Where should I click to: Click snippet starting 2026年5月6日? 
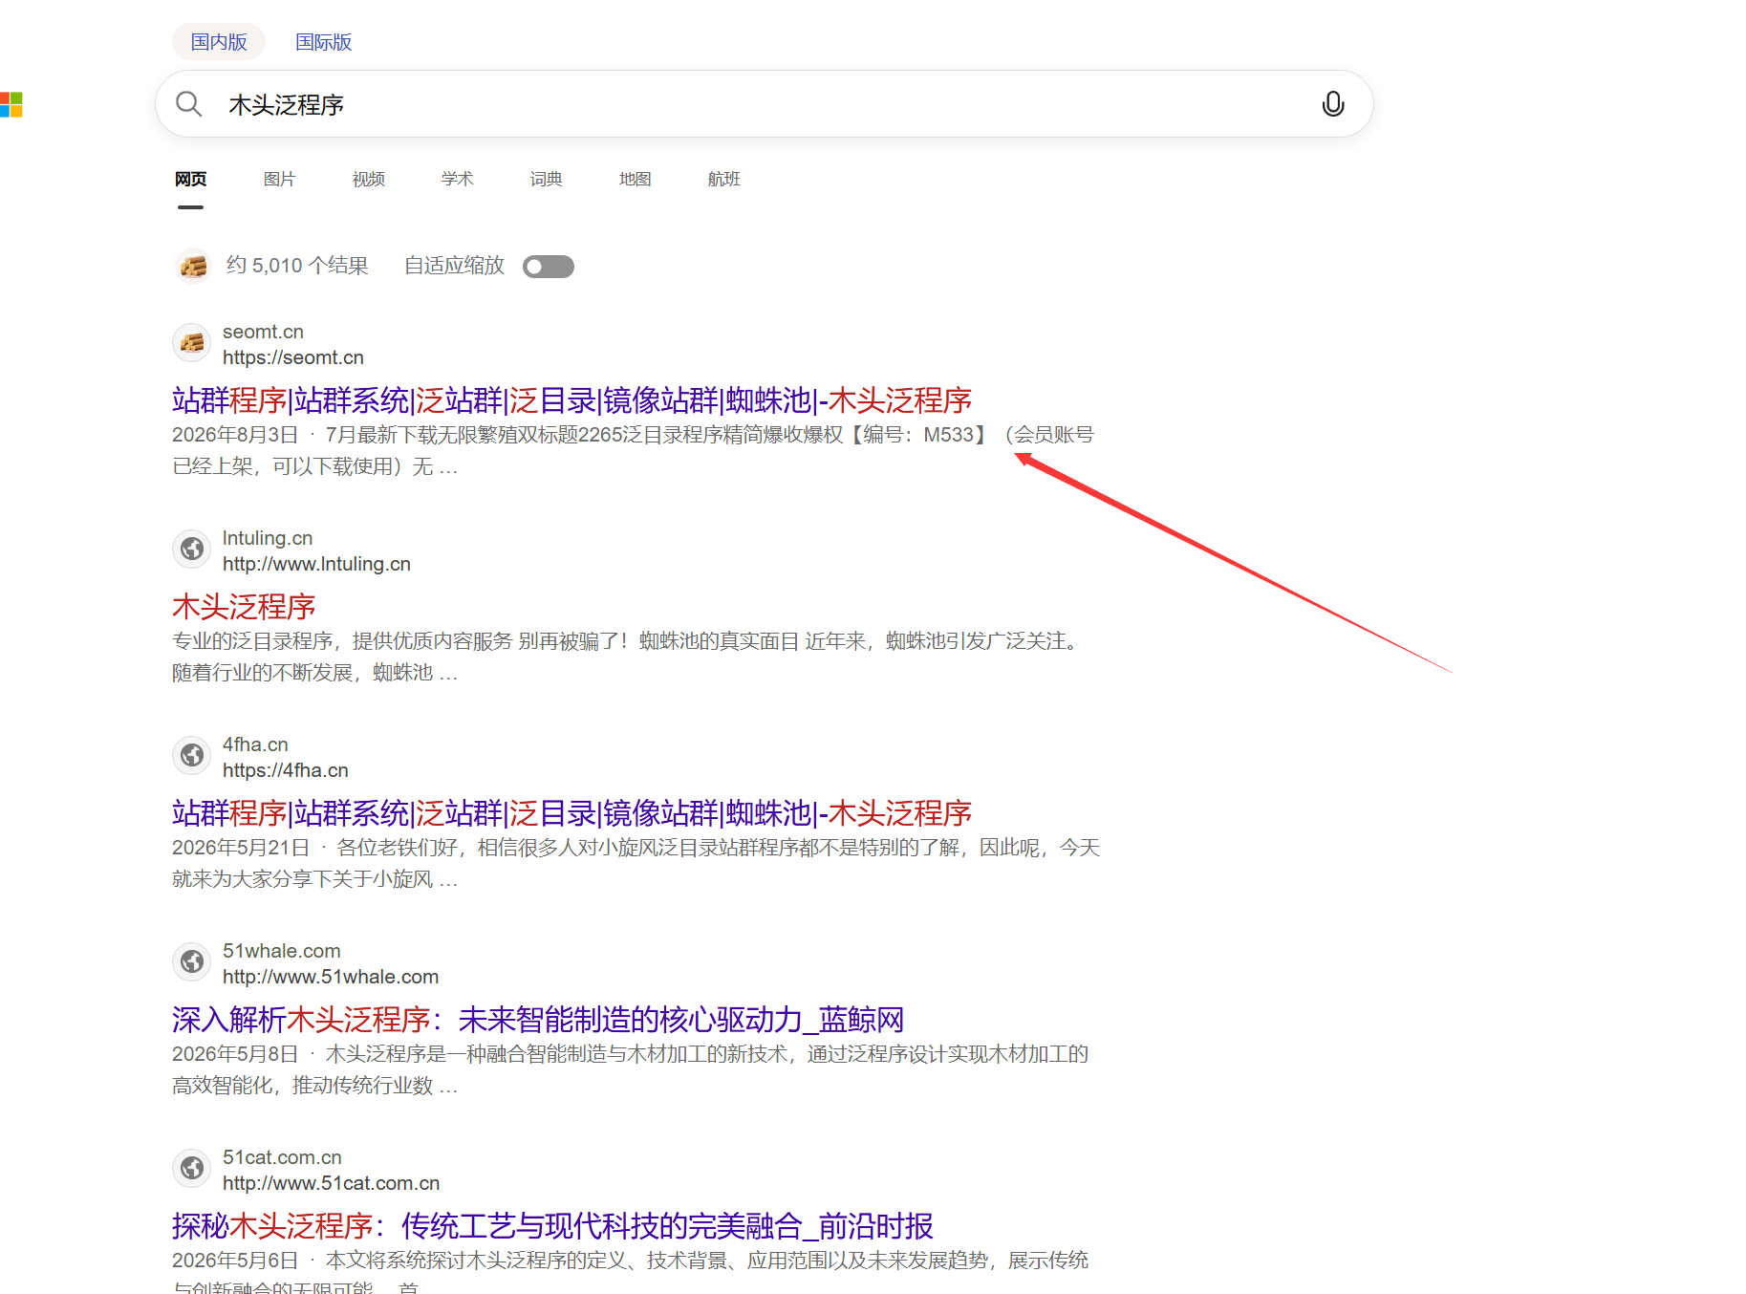coord(631,1272)
